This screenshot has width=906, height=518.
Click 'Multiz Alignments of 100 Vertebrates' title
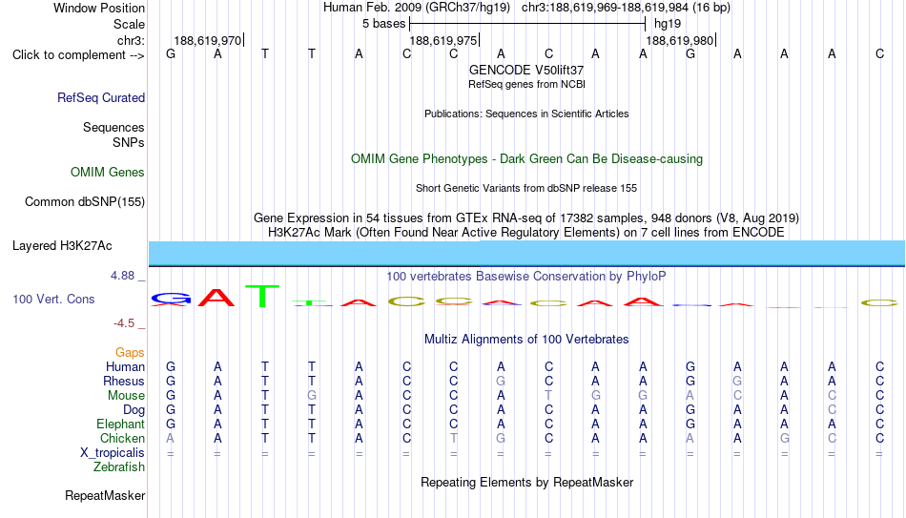[x=526, y=340]
